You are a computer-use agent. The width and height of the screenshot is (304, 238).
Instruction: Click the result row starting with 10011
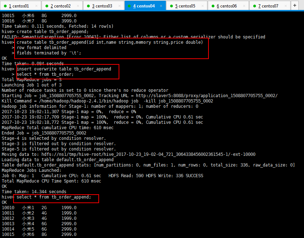[x=39, y=213]
